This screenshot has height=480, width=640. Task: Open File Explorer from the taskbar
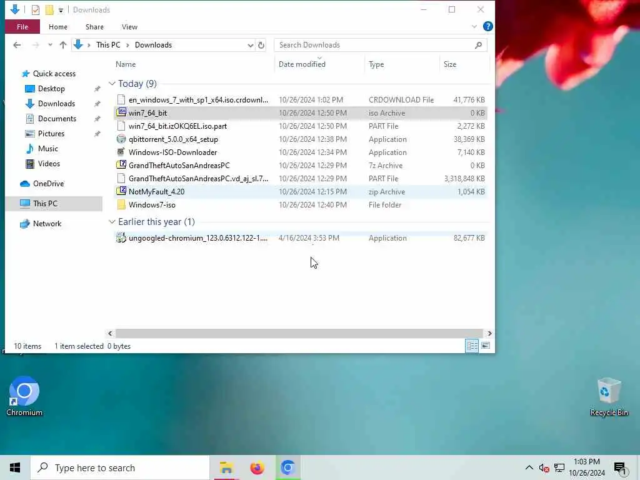(226, 467)
